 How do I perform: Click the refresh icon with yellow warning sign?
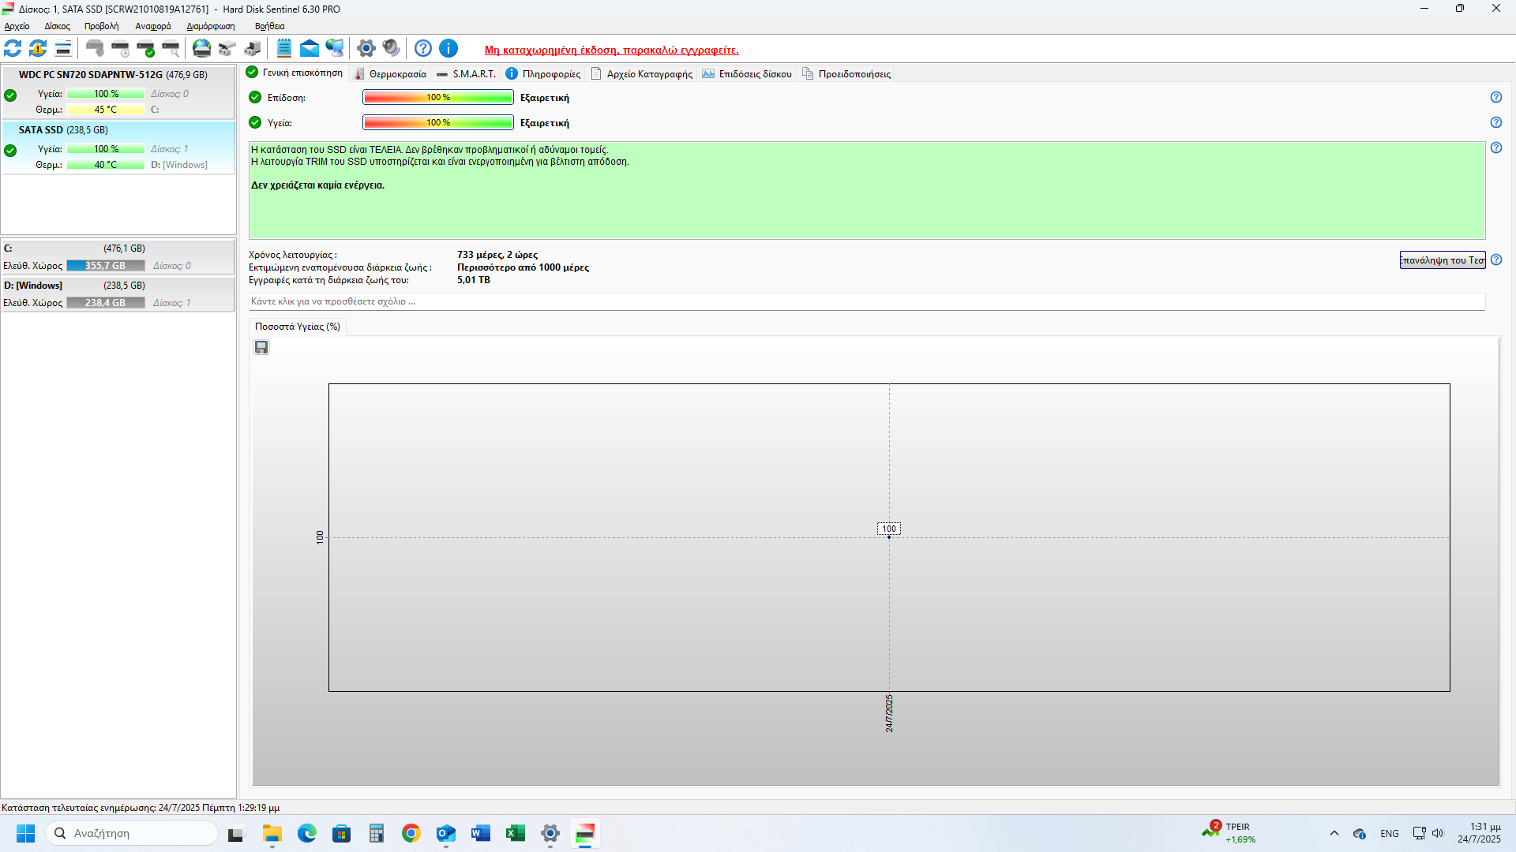38,49
